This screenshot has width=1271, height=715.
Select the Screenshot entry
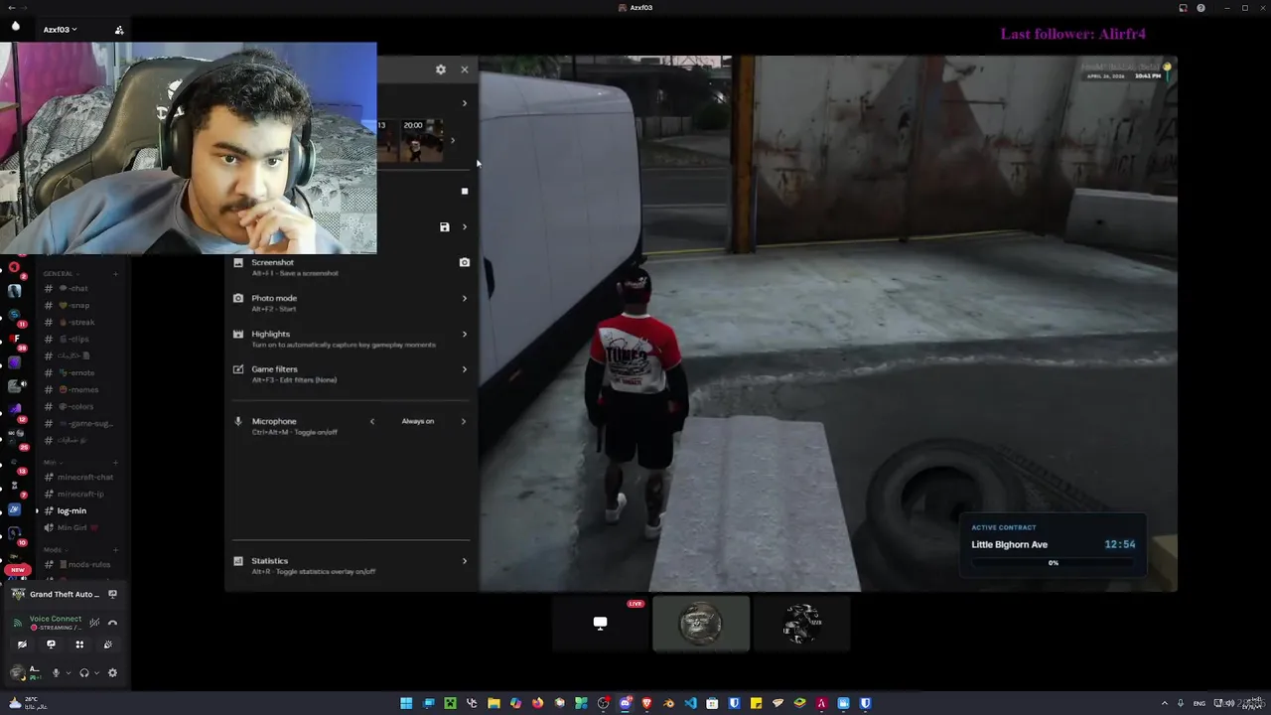(352, 266)
